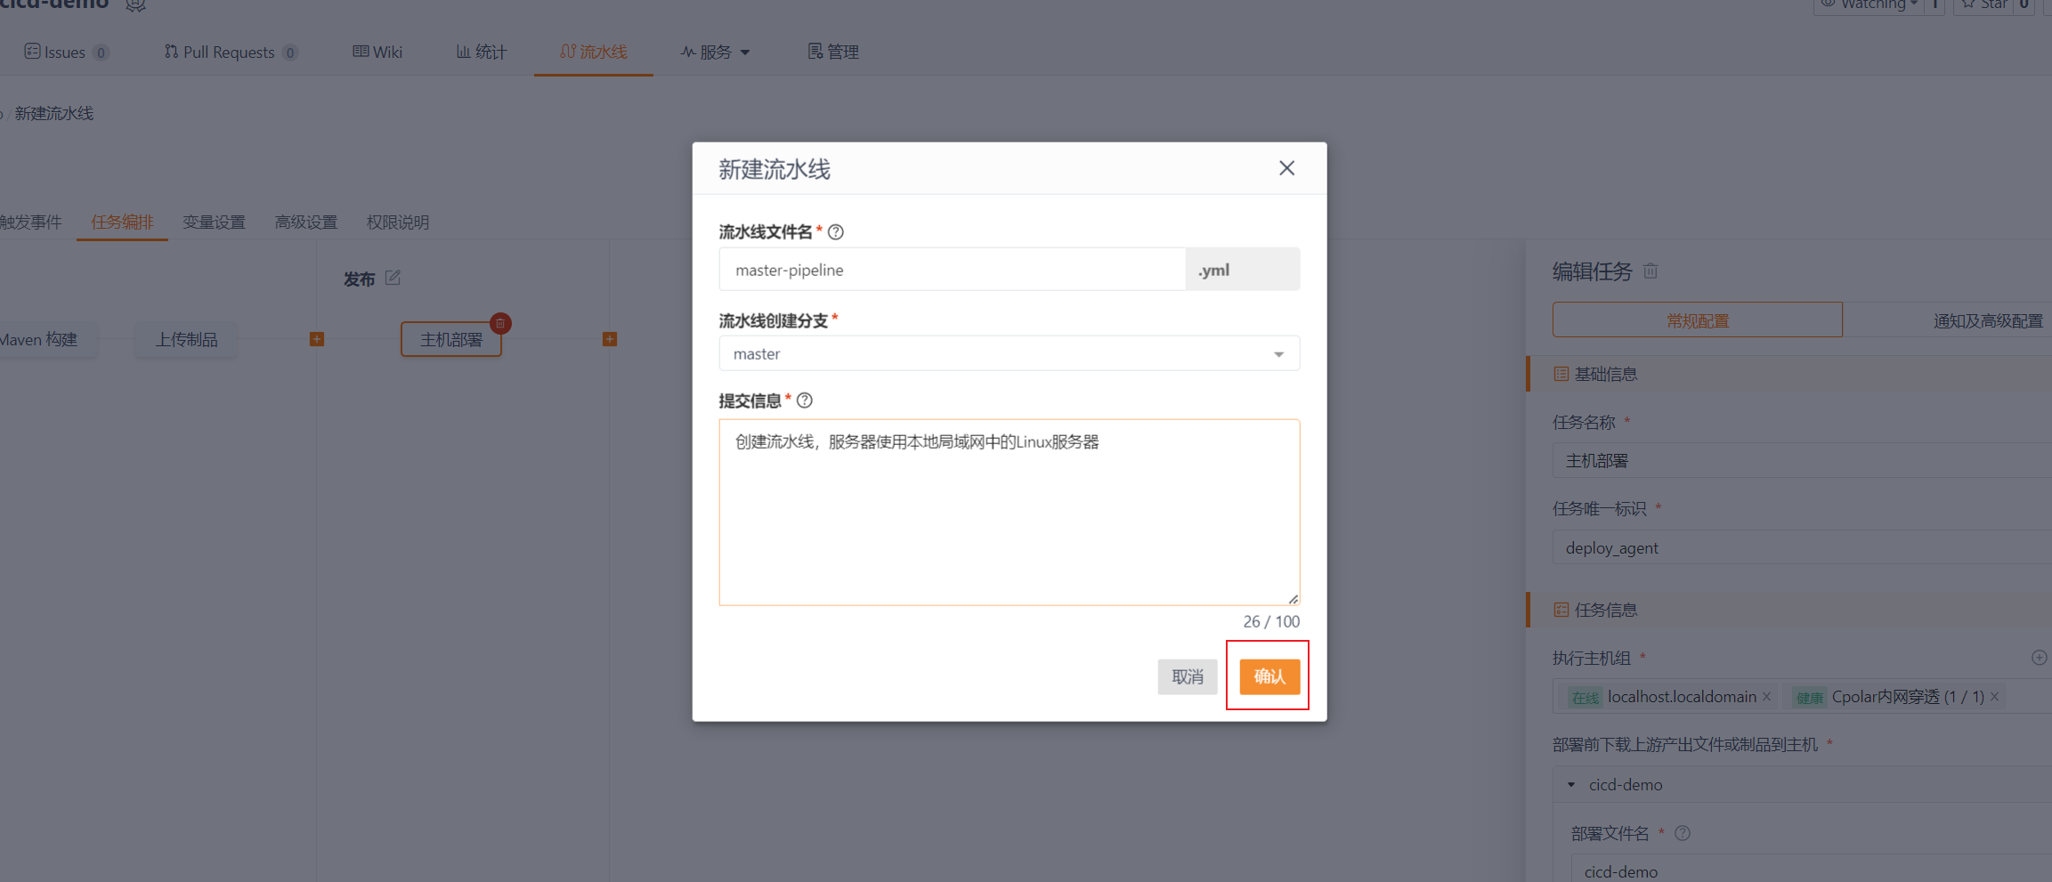The width and height of the screenshot is (2052, 882).
Task: Remove the localhost.localdomain host tag
Action: [1766, 696]
